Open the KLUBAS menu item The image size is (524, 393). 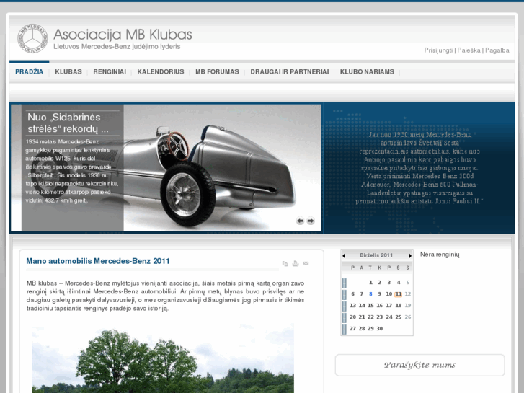pos(68,71)
